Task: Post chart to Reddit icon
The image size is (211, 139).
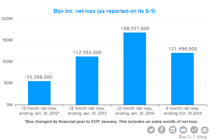Action: click(x=183, y=130)
